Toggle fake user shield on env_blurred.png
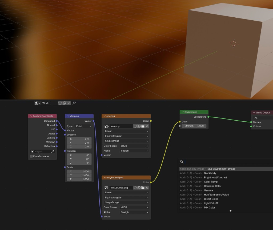 (x=135, y=187)
